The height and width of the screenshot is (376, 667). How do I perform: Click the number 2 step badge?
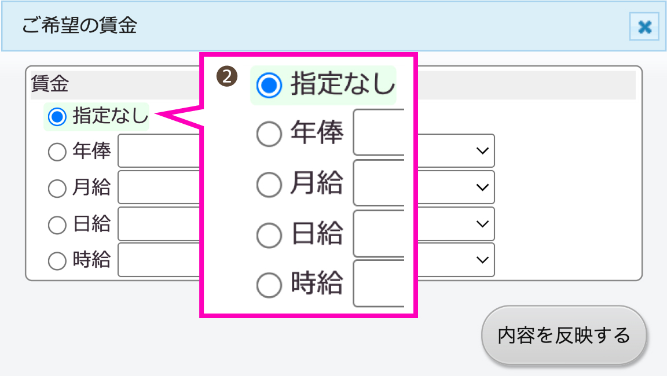tap(227, 76)
